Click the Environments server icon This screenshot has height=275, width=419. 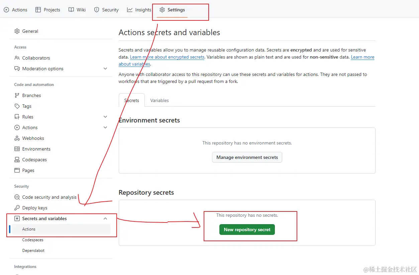click(x=17, y=149)
